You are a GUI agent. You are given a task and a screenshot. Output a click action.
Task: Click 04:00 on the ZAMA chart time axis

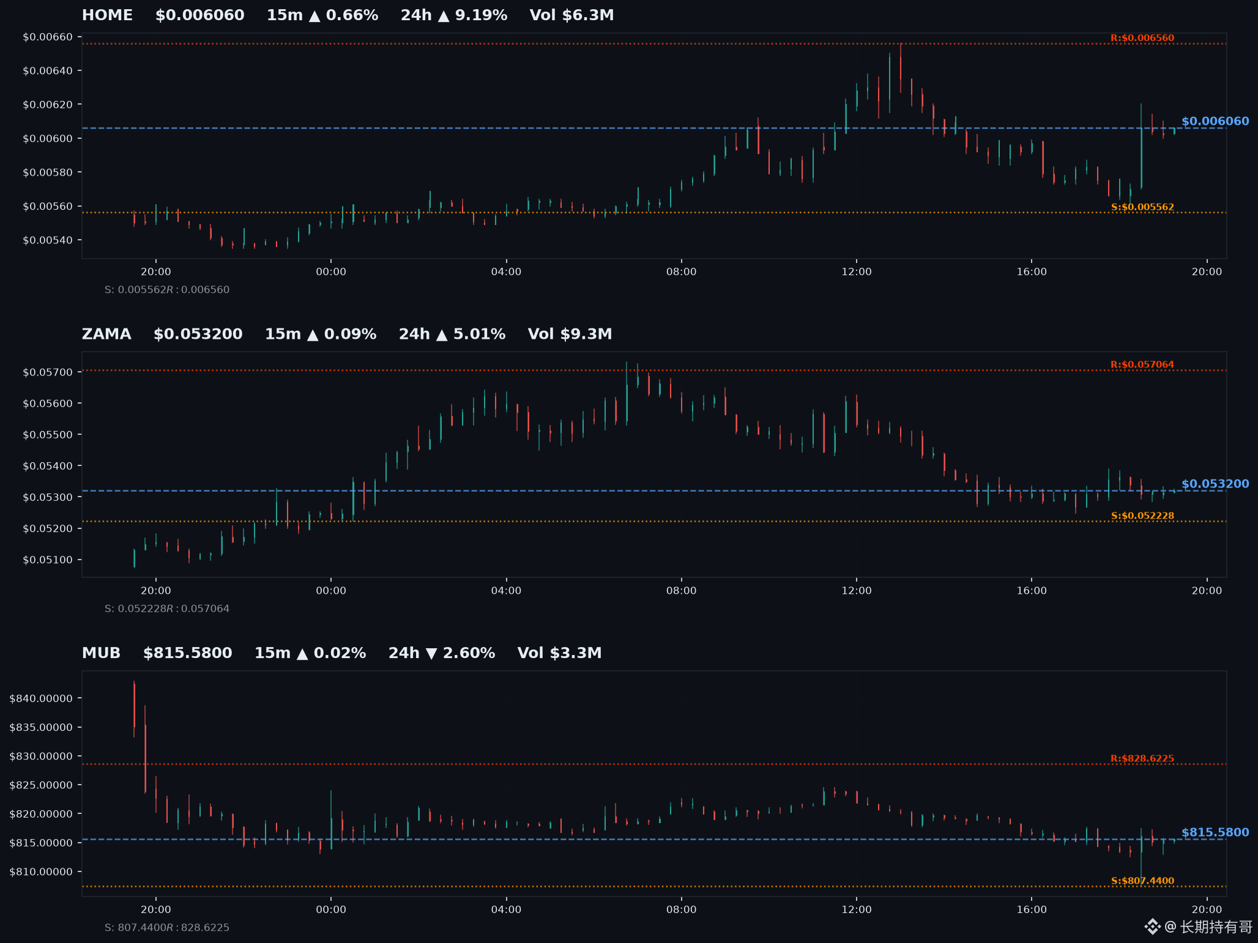pyautogui.click(x=506, y=591)
